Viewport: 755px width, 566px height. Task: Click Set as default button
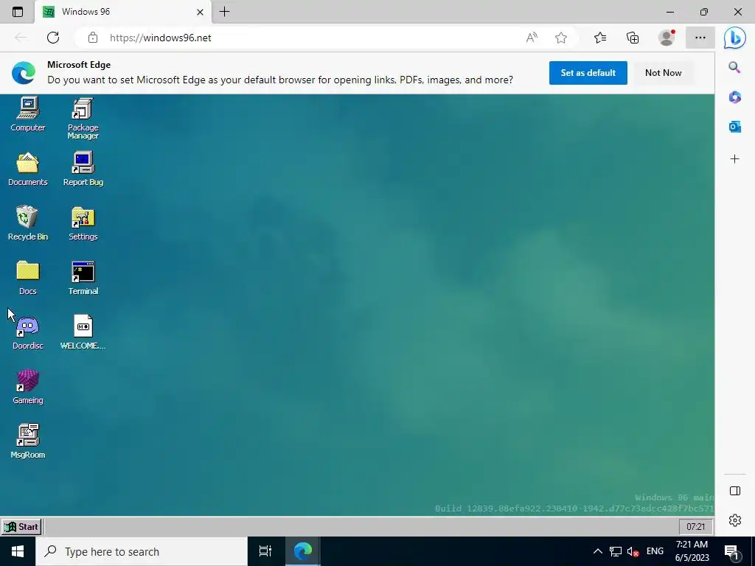[x=588, y=73]
